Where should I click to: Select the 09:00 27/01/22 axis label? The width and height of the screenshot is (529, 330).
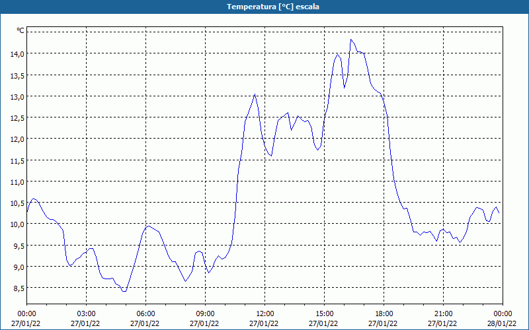coord(204,319)
